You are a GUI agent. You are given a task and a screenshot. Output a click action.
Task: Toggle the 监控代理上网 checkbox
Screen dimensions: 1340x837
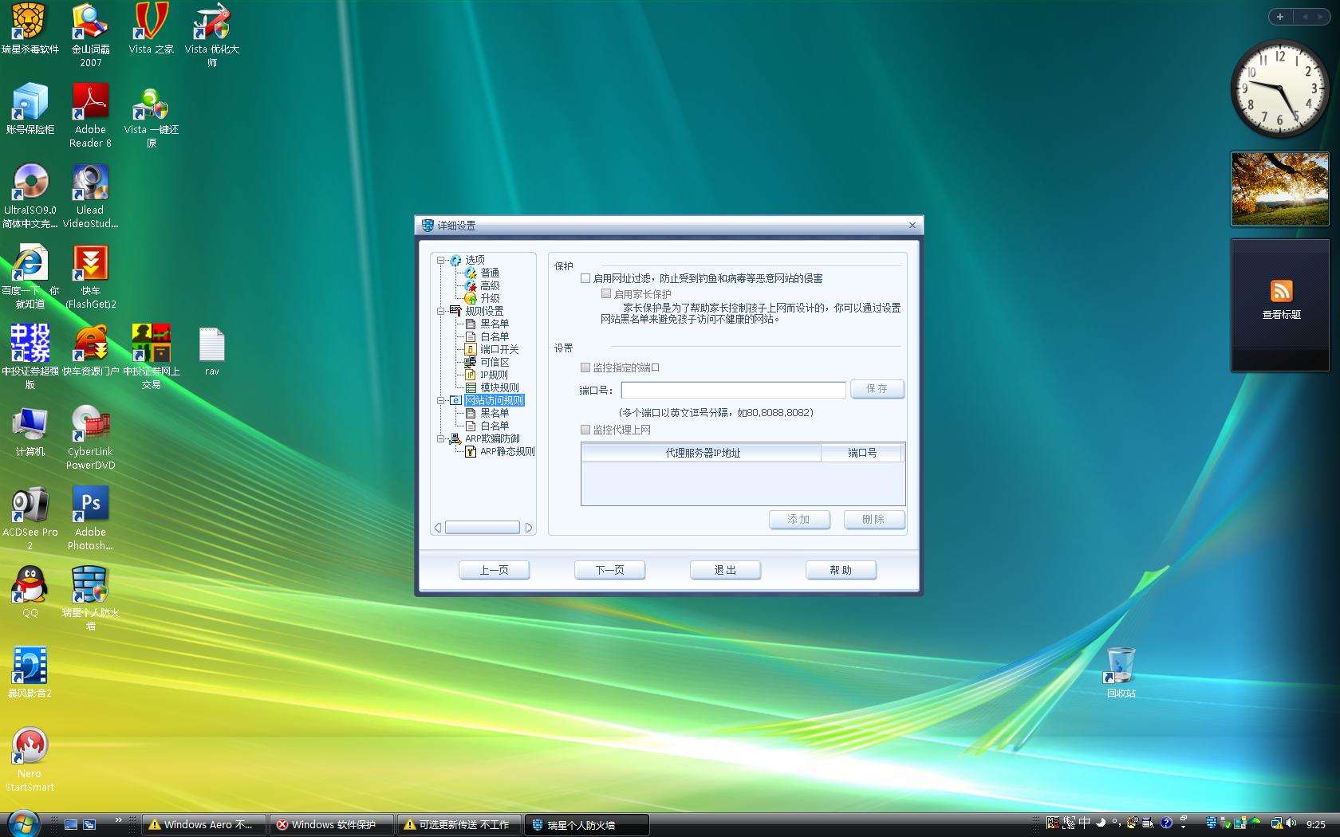coord(585,430)
